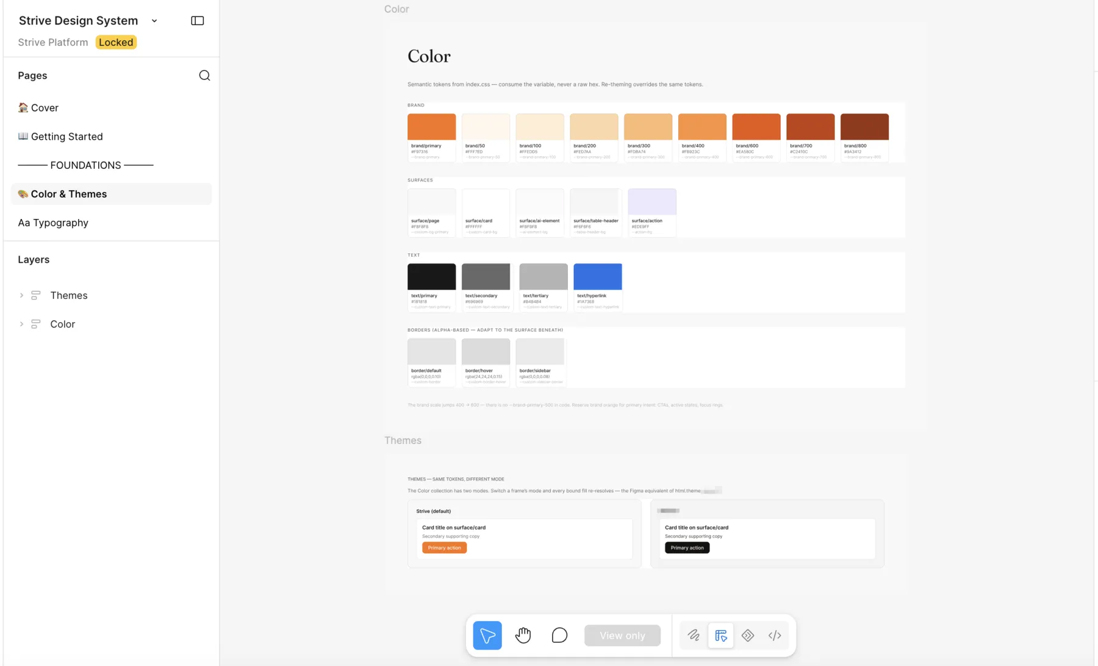The width and height of the screenshot is (1098, 666).
Task: Search pages with magnifier icon
Action: (204, 75)
